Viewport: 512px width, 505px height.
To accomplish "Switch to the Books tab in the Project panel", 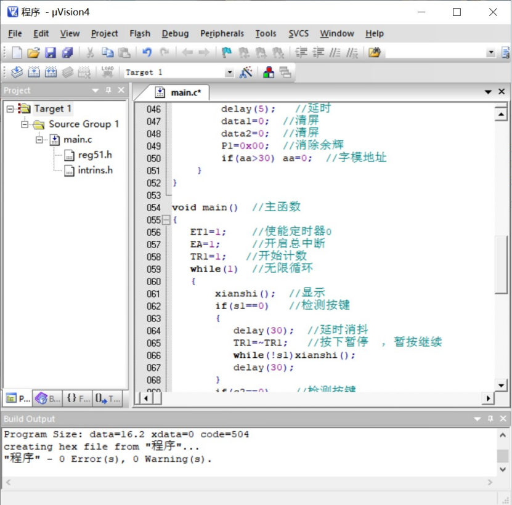I will click(x=47, y=398).
